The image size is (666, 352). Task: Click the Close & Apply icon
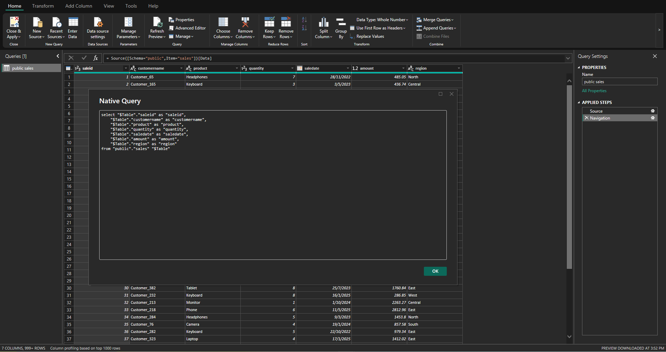coord(14,23)
